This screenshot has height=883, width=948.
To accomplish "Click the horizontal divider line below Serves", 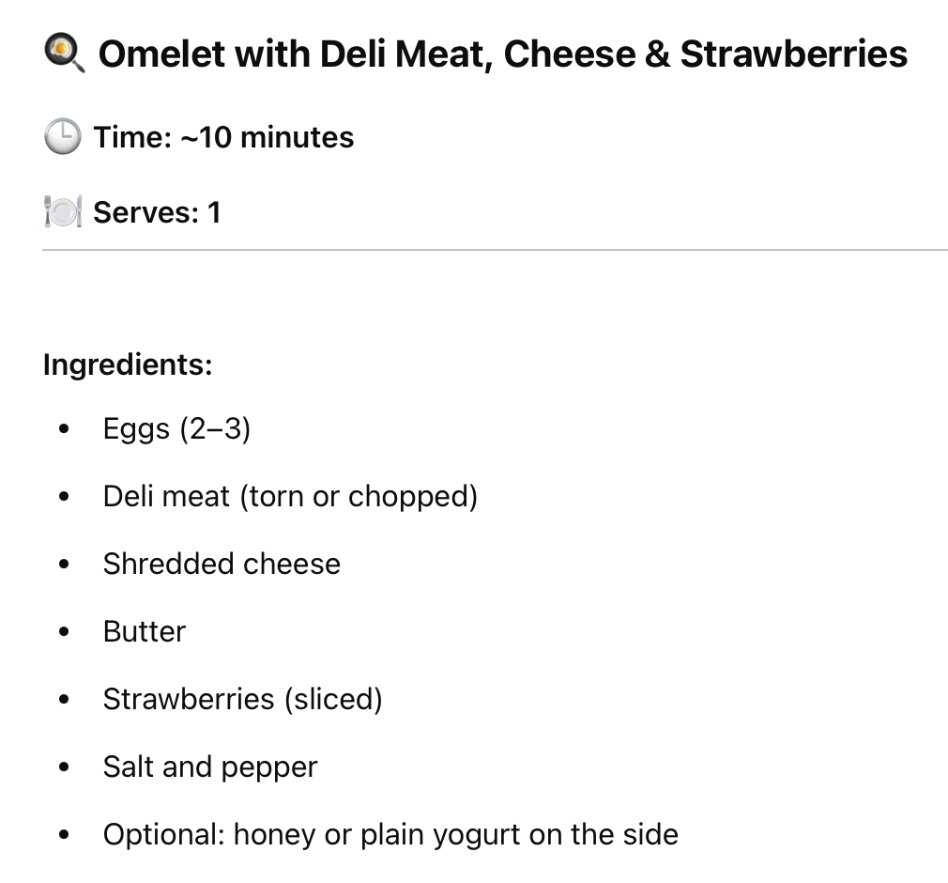I will 495,249.
